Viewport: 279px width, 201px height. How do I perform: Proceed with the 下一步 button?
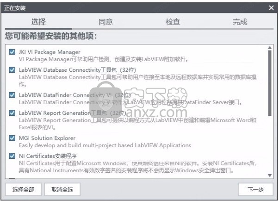pyautogui.click(x=255, y=189)
